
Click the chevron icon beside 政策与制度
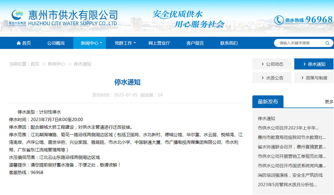click(302, 78)
